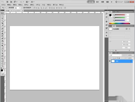Select the Lasso tool
This screenshot has height=102, width=135.
pos(2,18)
